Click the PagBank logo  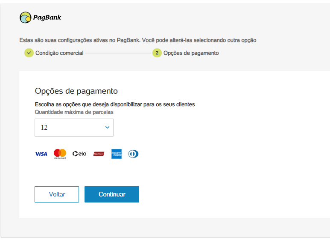[x=40, y=17]
